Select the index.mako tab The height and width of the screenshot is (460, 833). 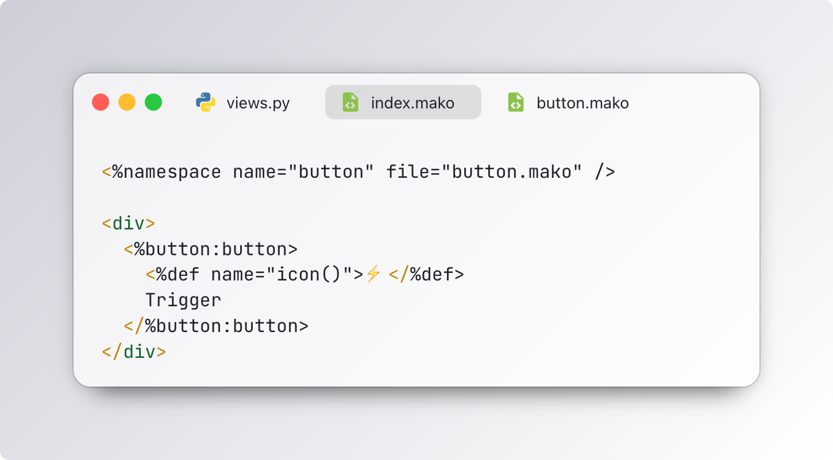click(403, 103)
